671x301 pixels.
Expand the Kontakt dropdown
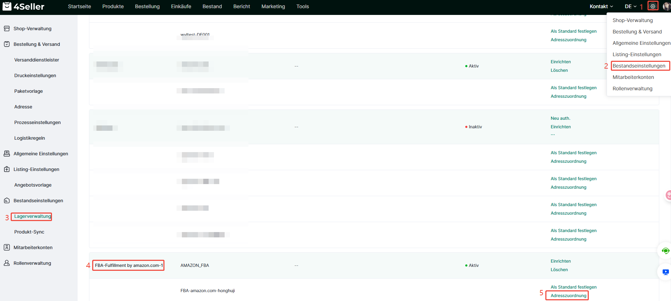click(x=601, y=6)
